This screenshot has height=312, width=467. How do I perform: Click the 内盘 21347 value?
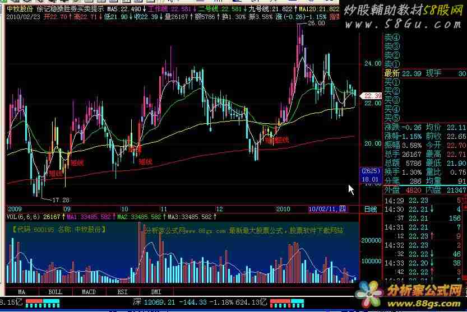click(x=446, y=190)
